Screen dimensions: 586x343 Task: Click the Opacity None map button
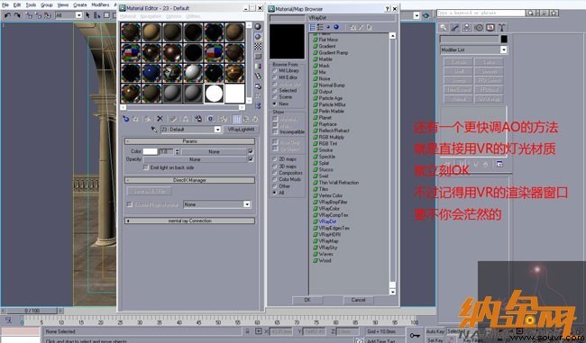tap(195, 159)
